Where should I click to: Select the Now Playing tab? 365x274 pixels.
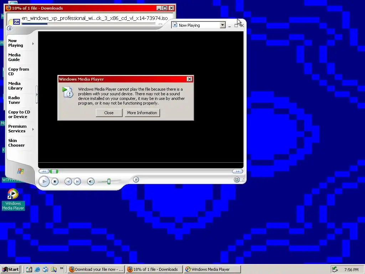click(16, 43)
